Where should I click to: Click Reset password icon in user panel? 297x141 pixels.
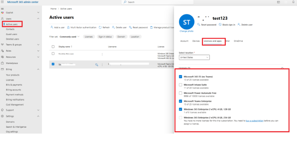[199, 25]
